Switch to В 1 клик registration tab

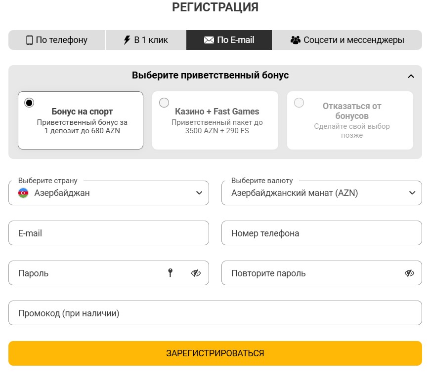[146, 40]
